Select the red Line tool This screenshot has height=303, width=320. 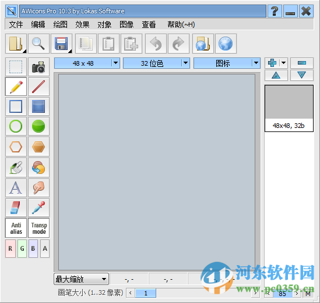point(38,87)
